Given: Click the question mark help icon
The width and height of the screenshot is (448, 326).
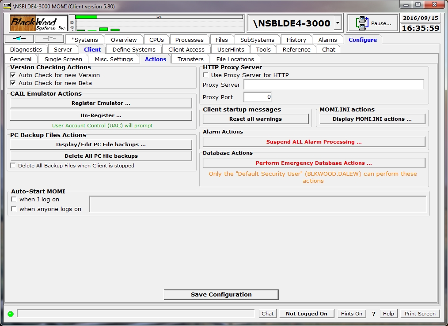Looking at the screenshot, I should pos(373,314).
